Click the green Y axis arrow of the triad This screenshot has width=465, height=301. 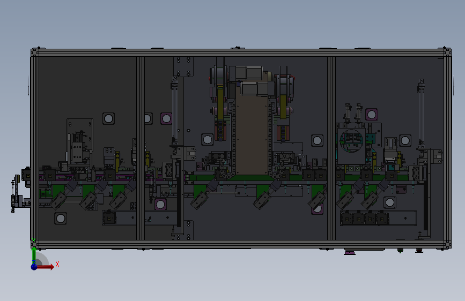(34, 254)
